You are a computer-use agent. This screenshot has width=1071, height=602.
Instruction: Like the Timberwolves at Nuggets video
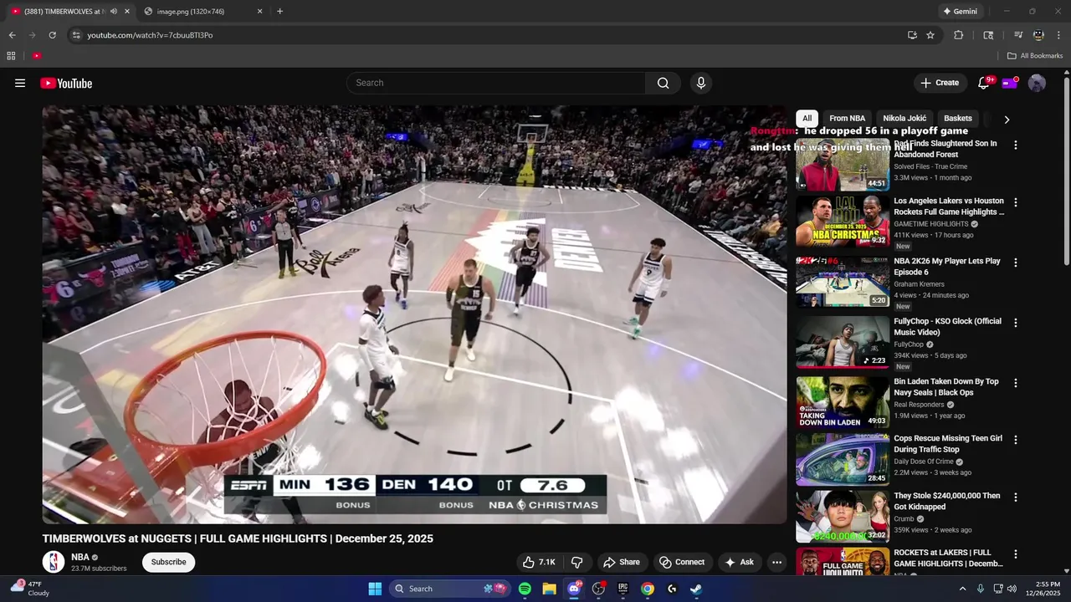point(539,562)
